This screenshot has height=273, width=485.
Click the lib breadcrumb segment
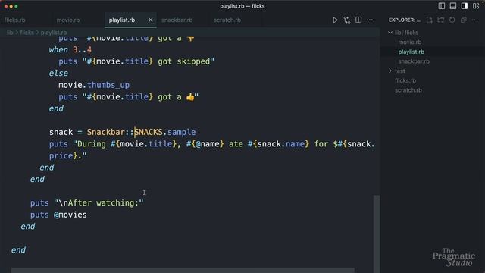coord(10,33)
